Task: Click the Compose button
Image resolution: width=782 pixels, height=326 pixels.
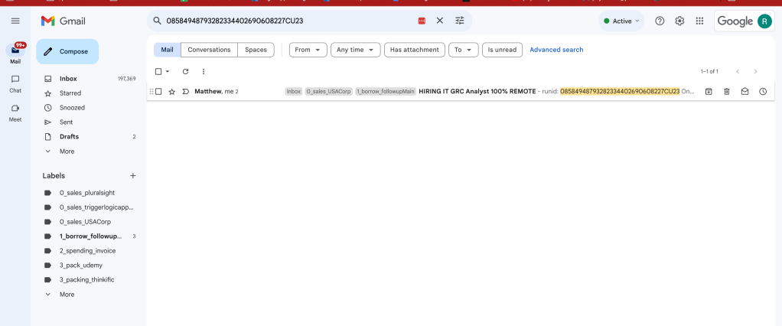Action: coord(67,51)
